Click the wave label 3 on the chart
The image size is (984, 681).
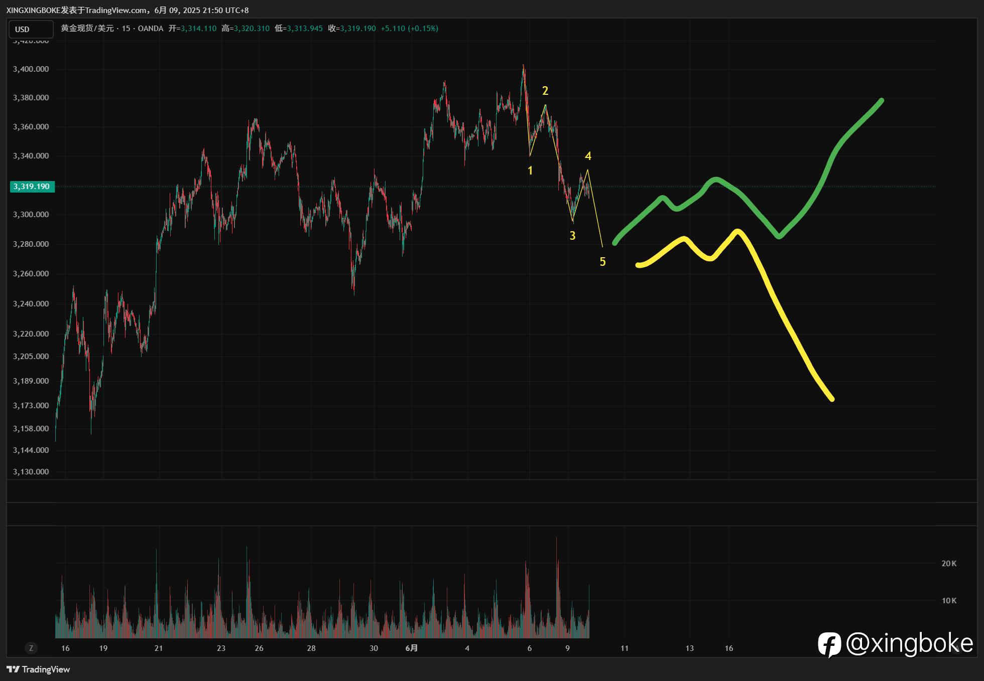(572, 236)
